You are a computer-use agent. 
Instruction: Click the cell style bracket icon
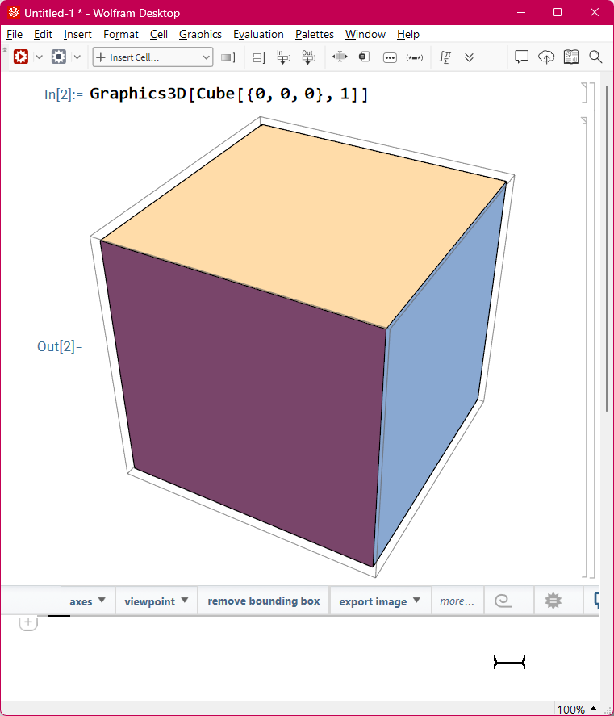click(228, 57)
